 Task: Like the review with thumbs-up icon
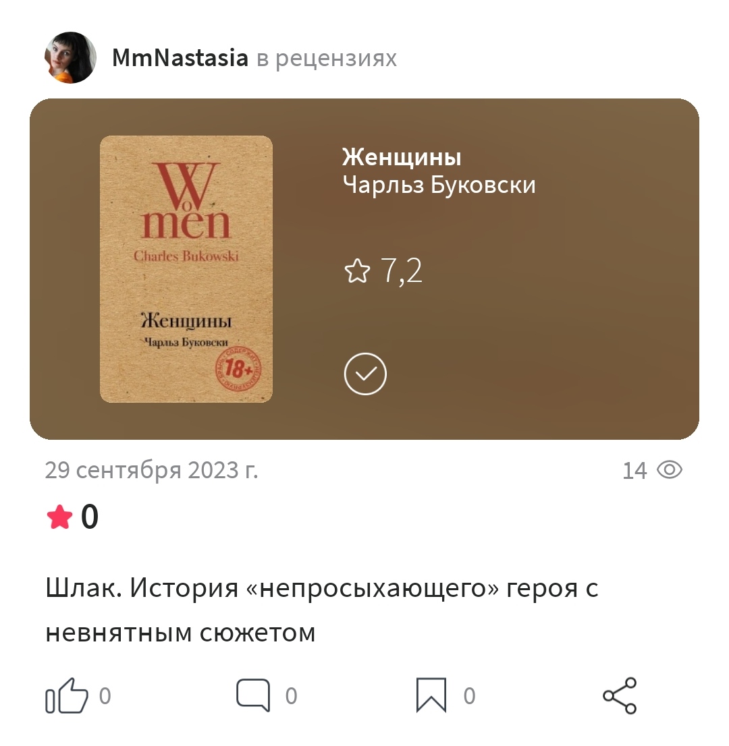pos(67,695)
